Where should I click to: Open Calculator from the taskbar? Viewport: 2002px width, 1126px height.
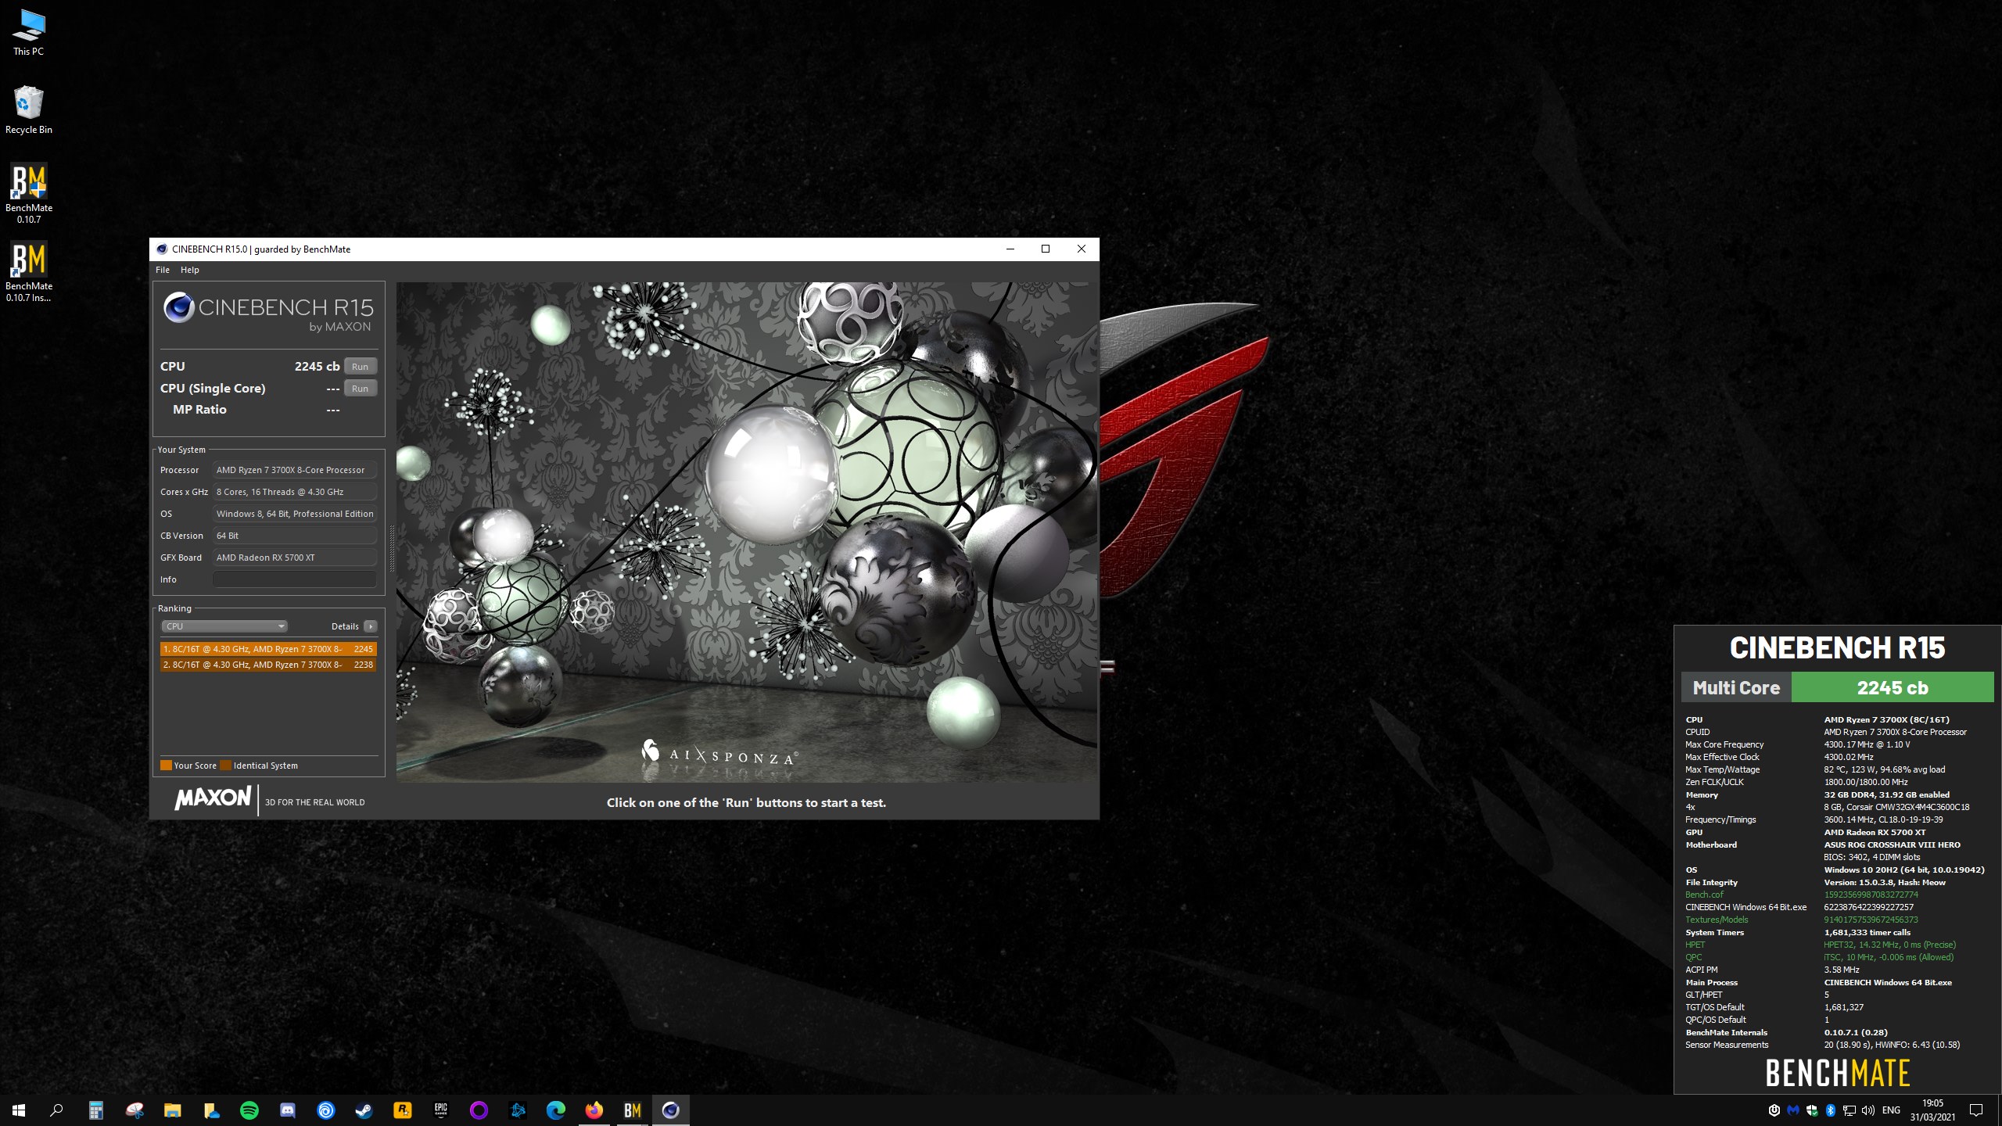click(95, 1110)
